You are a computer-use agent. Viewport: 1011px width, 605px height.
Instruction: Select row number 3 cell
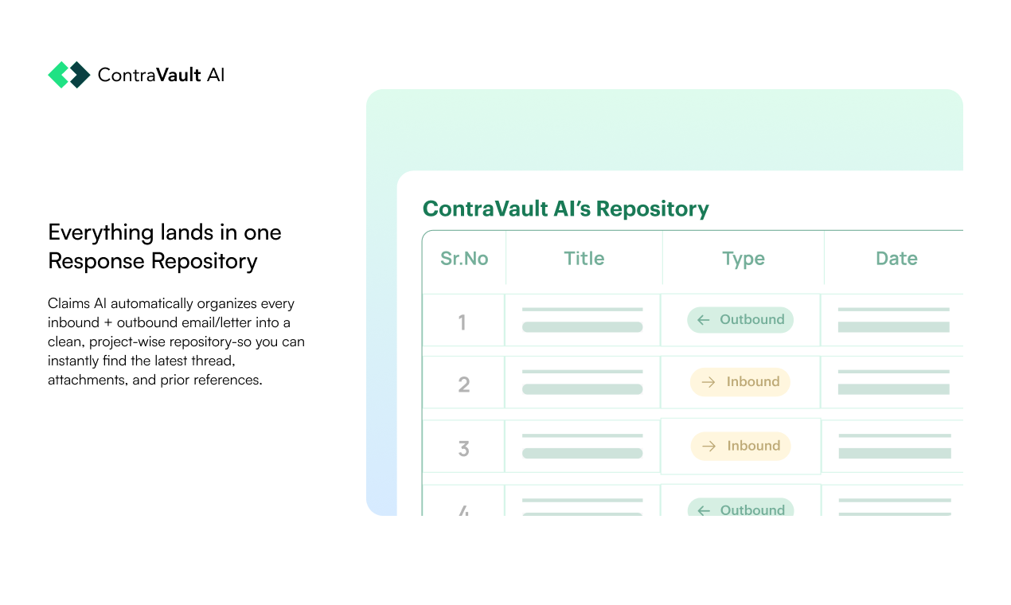pos(464,448)
